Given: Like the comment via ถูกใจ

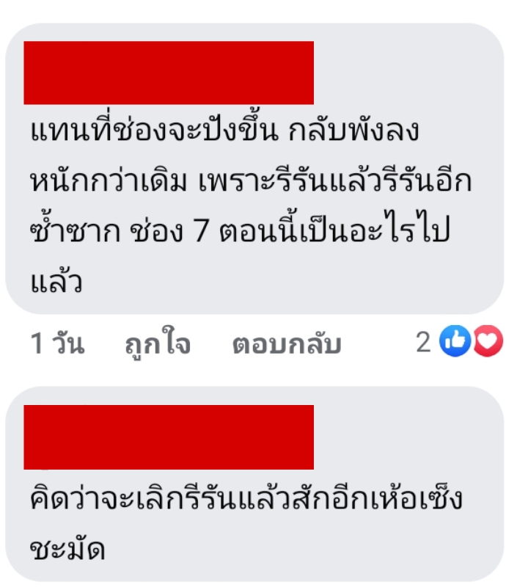Looking at the screenshot, I should pos(158,343).
